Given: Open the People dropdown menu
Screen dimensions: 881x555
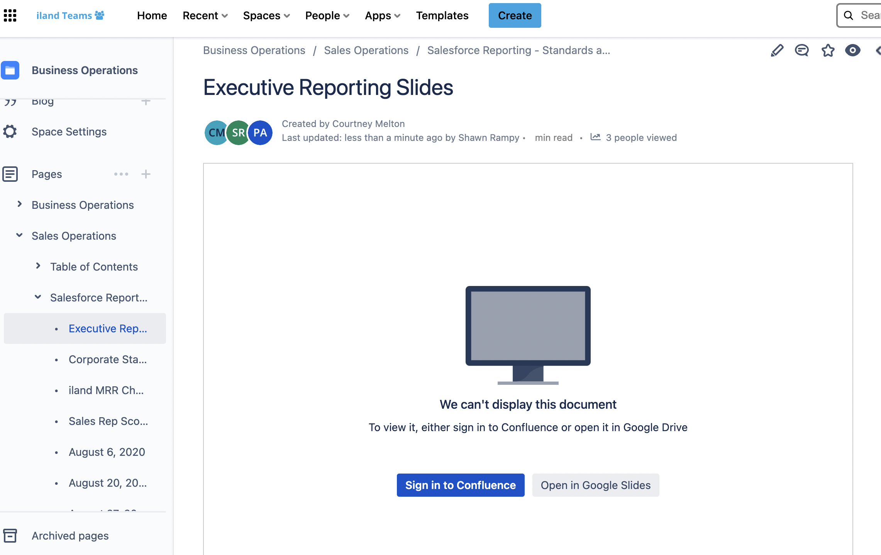Looking at the screenshot, I should 327,15.
